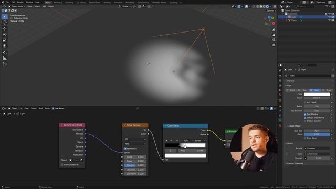Click the Roughness field in Noise Texture
Screen dimensions: 336x189
(x=135, y=165)
